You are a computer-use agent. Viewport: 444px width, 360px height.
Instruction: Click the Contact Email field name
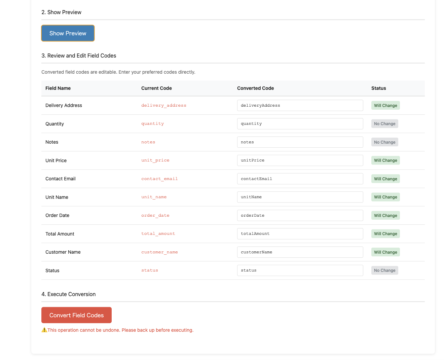click(61, 179)
